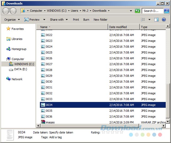
Task: Click the Burn toolbar item
Action: [x=86, y=20]
